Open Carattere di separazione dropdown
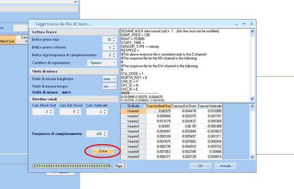The height and width of the screenshot is (189, 294). coord(115,62)
